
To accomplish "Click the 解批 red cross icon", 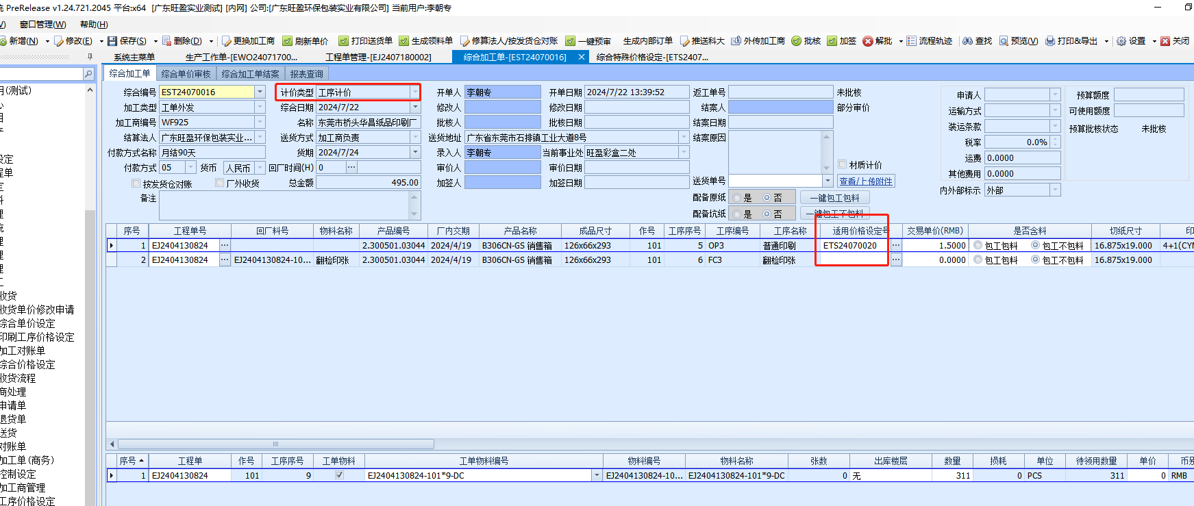I will pos(868,41).
